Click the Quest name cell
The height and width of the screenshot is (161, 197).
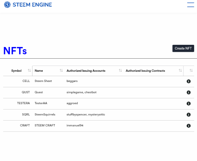tap(39, 92)
